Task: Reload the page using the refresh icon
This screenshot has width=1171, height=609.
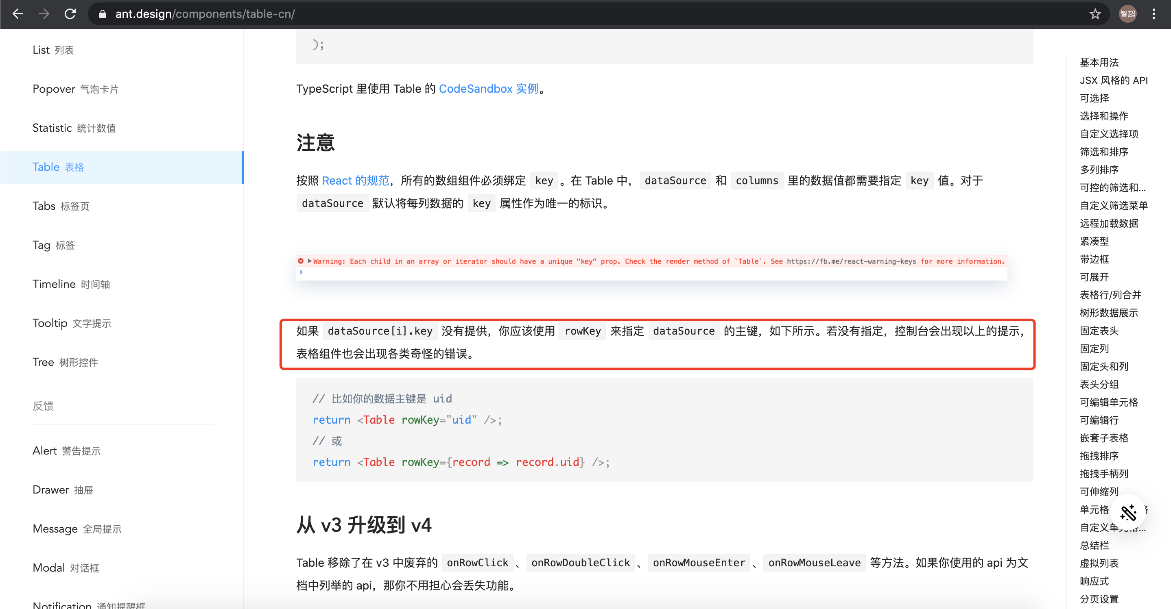Action: [x=70, y=14]
